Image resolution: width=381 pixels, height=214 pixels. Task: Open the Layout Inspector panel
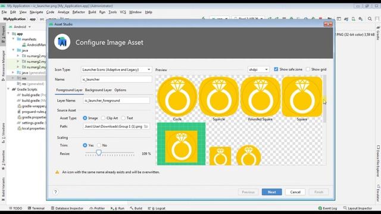357,208
